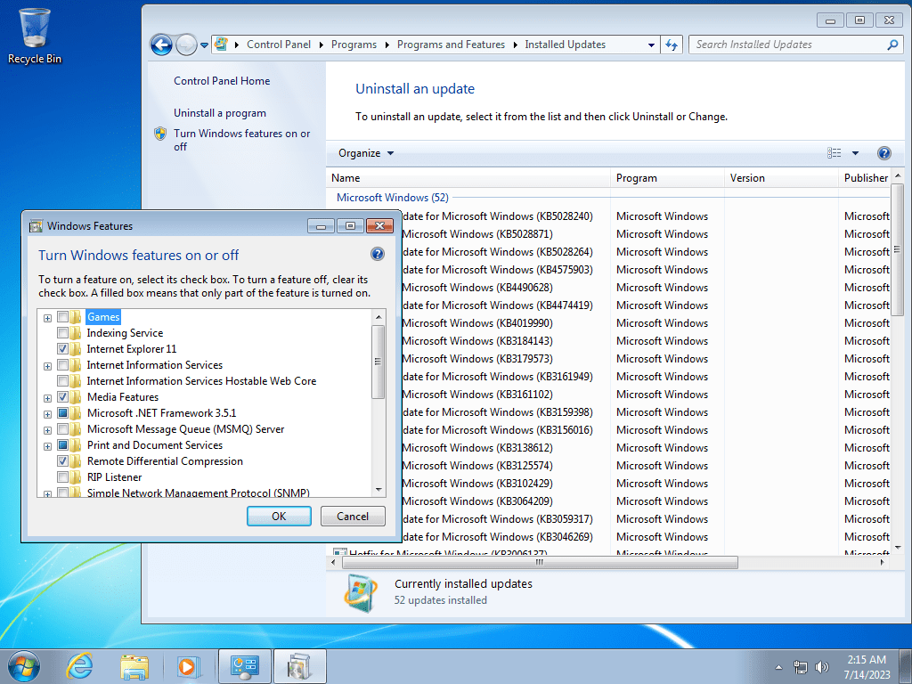Click Programs and Features breadcrumb
This screenshot has width=912, height=684.
pyautogui.click(x=451, y=45)
